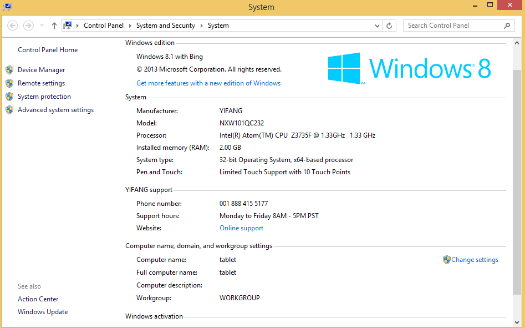525x328 pixels.
Task: Click the System window title bar icon
Action: (x=7, y=7)
